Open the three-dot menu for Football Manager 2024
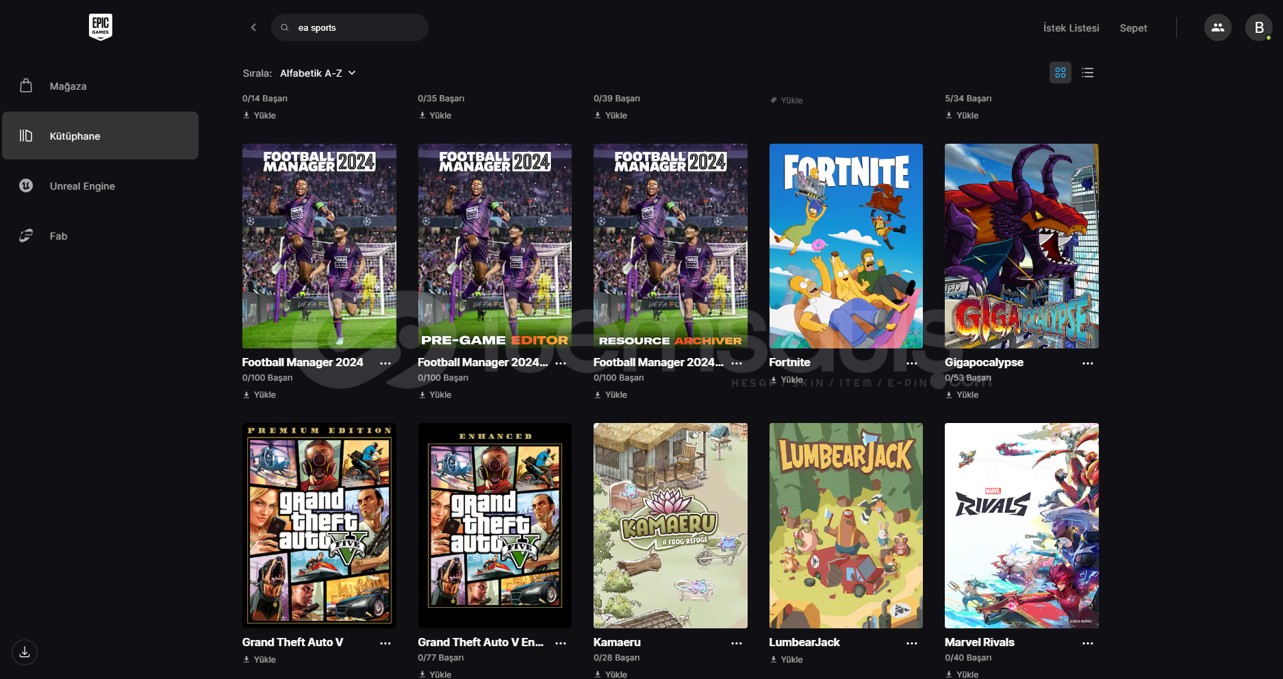Image resolution: width=1283 pixels, height=679 pixels. pos(385,363)
